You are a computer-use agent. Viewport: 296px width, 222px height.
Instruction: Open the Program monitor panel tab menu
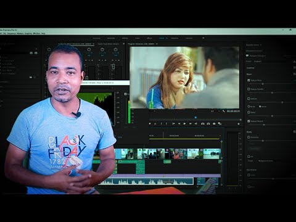157,44
